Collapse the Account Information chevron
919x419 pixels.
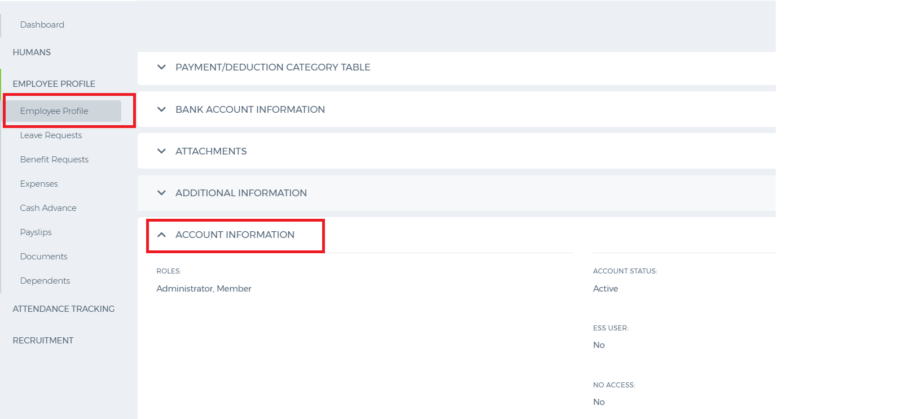coord(161,235)
